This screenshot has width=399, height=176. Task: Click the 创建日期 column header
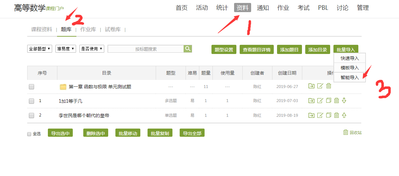coord(287,73)
